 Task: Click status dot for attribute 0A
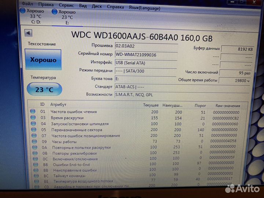click(35, 147)
